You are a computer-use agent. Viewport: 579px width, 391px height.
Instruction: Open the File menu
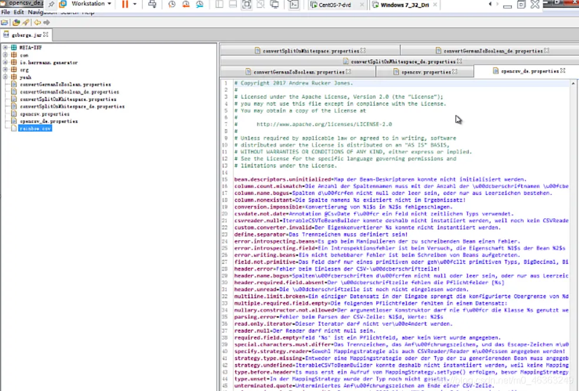[5, 12]
